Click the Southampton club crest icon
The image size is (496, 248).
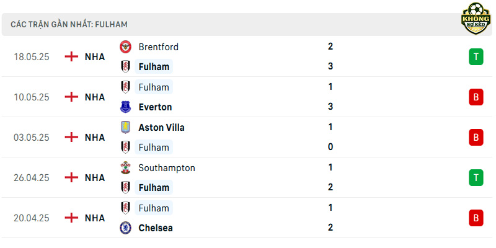pos(125,167)
